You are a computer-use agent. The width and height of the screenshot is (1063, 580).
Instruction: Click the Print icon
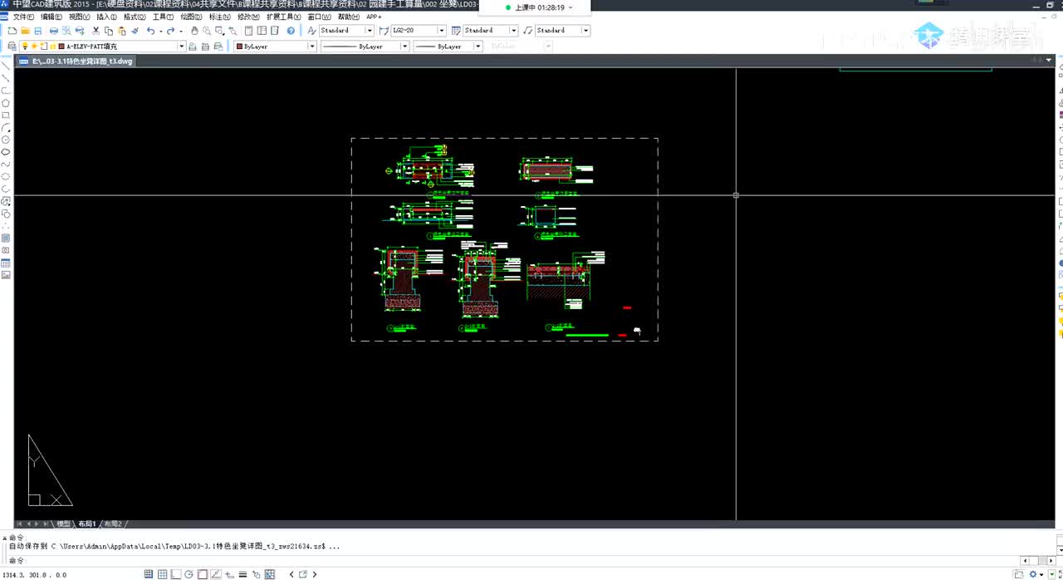point(53,31)
